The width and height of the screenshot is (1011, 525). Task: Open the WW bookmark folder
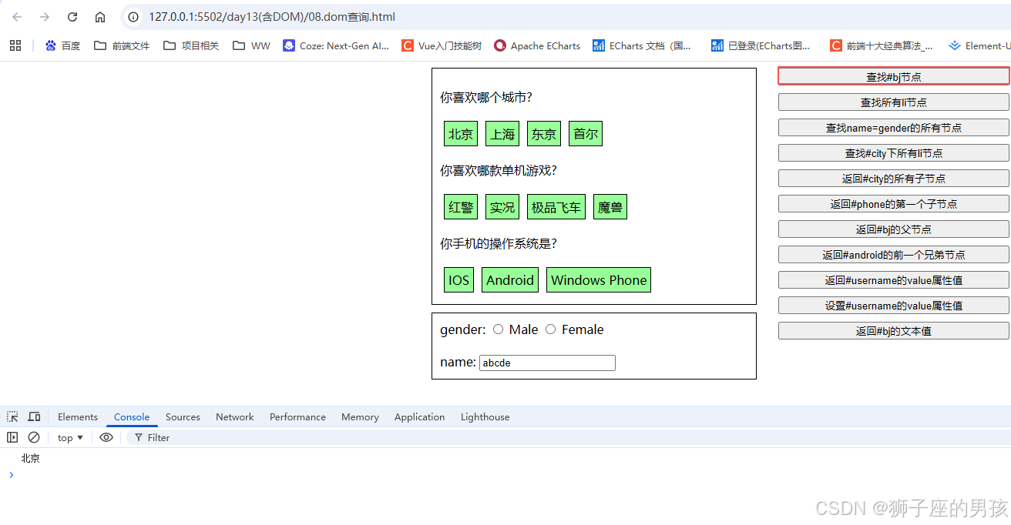click(x=251, y=45)
